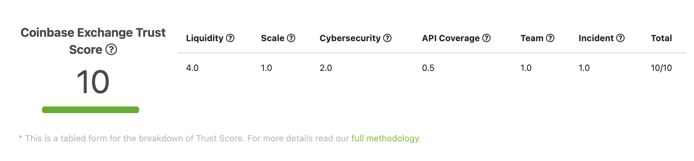Click the Scale question mark icon
This screenshot has height=161, width=694.
(291, 38)
